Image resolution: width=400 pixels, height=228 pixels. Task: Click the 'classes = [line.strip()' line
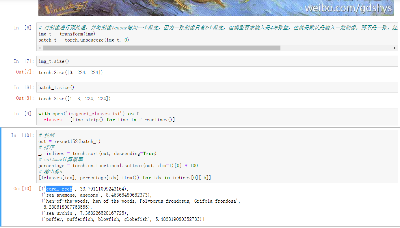pos(109,120)
